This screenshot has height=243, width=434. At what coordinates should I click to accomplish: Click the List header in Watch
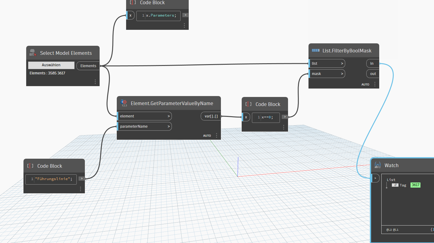point(391,180)
